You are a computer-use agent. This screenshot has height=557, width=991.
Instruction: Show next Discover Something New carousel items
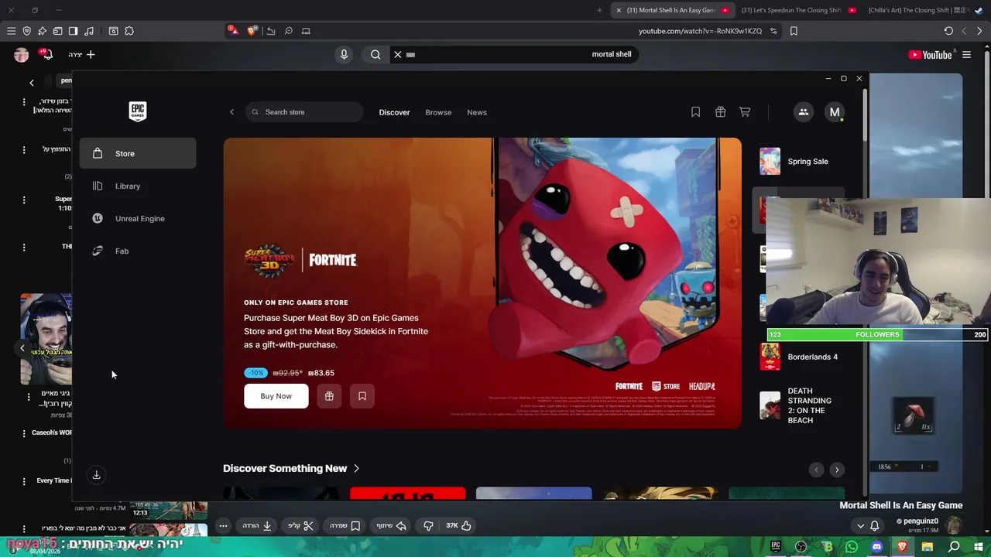[x=837, y=470]
